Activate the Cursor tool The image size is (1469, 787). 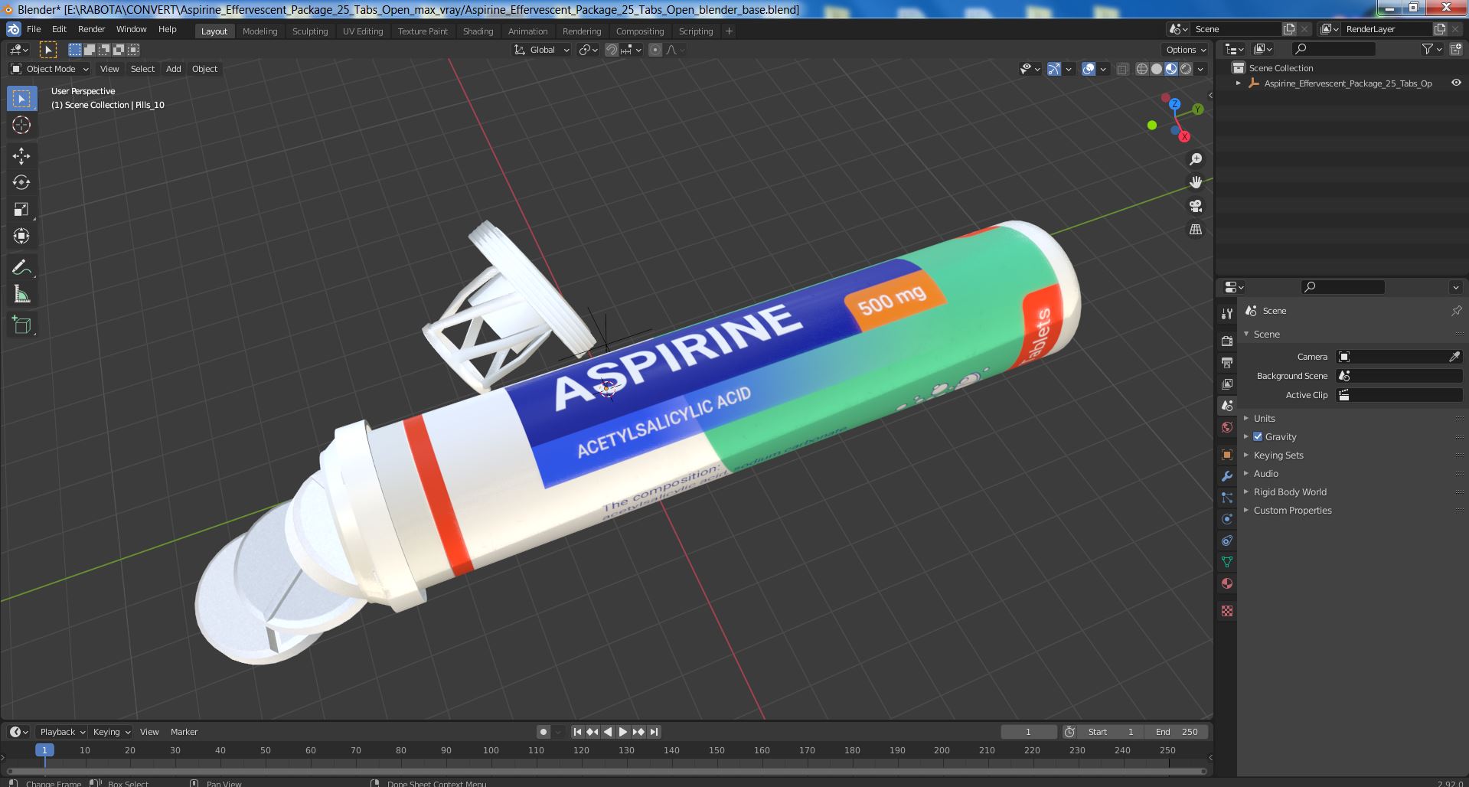tap(21, 126)
